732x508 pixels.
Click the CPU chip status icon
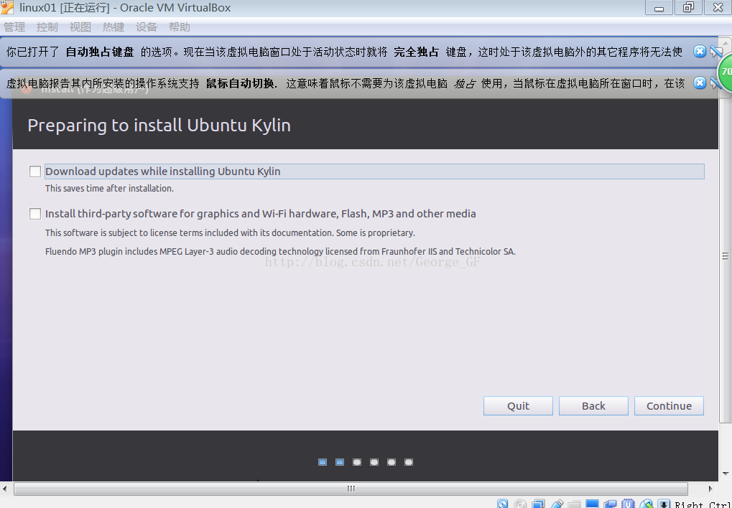coord(628,504)
